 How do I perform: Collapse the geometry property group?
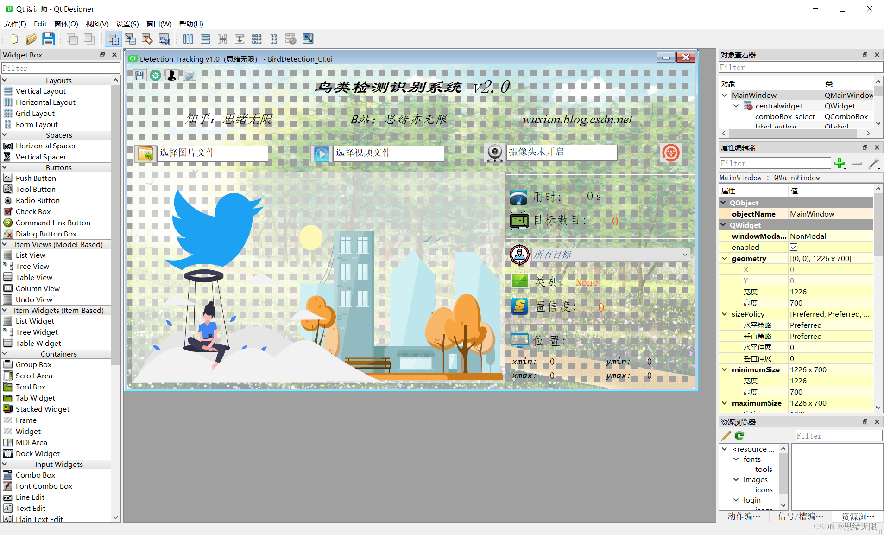[x=725, y=259]
